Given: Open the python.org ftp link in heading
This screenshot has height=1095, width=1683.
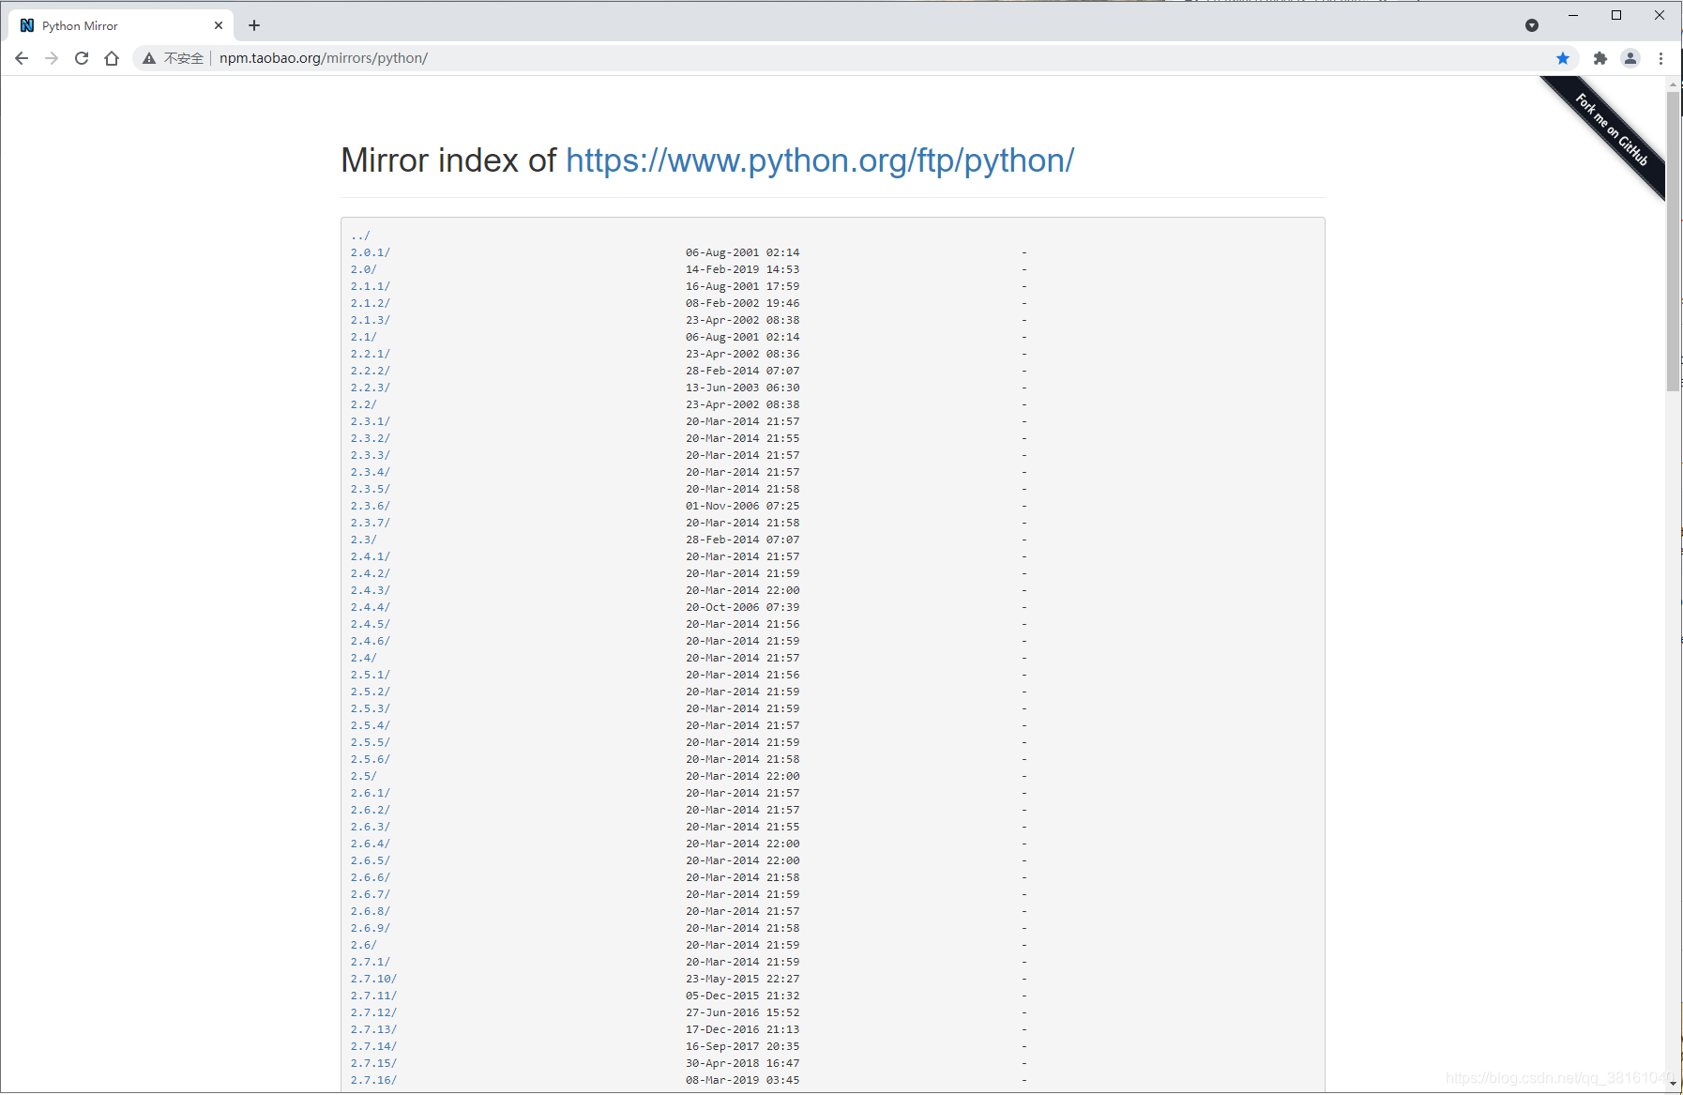Looking at the screenshot, I should click(820, 160).
